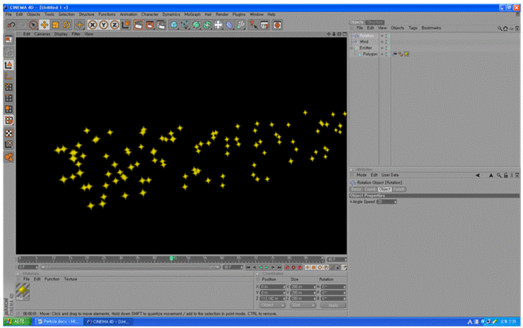The height and width of the screenshot is (328, 523).
Task: Select the Wind object in Object Manager
Action: tap(364, 42)
